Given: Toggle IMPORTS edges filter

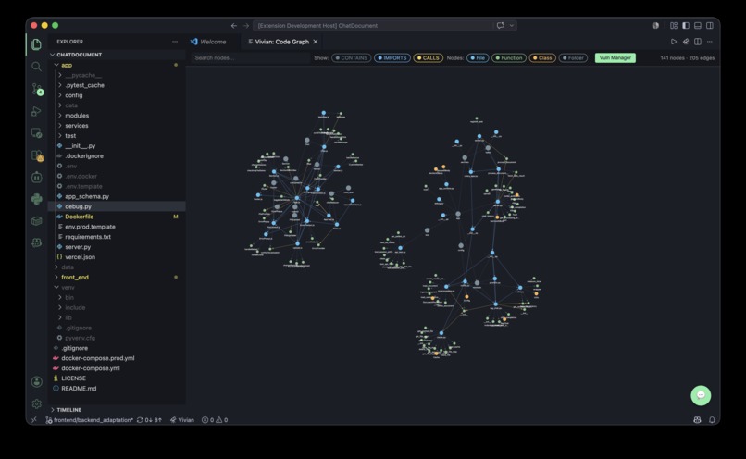Looking at the screenshot, I should tap(392, 58).
